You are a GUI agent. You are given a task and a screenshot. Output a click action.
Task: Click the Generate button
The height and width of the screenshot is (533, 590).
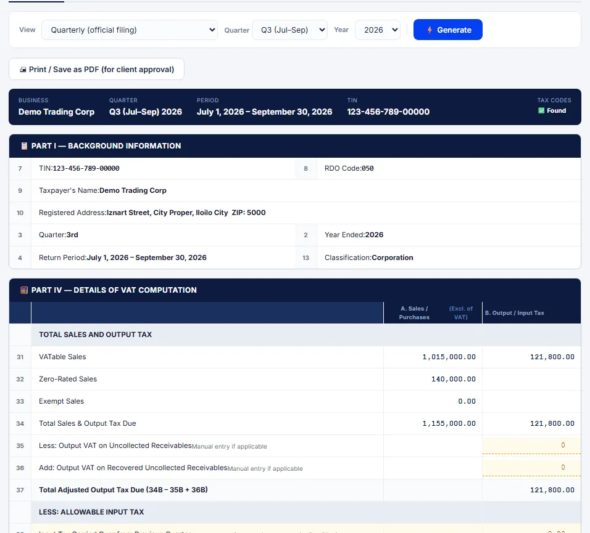click(448, 30)
